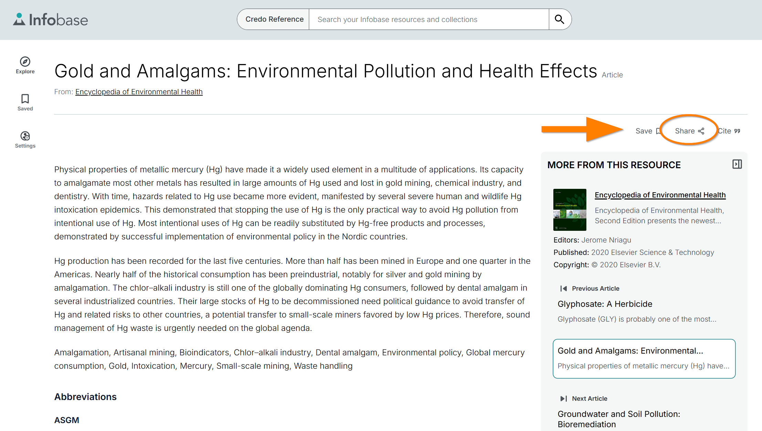762x431 pixels.
Task: Click the Published 2020 Elsevier line
Action: 634,252
